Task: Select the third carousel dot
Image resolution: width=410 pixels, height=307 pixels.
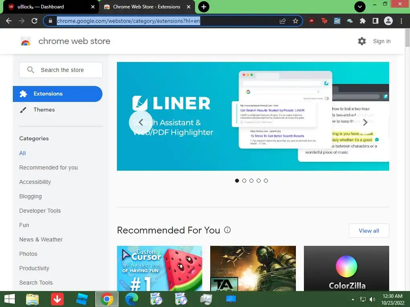Action: tap(251, 181)
